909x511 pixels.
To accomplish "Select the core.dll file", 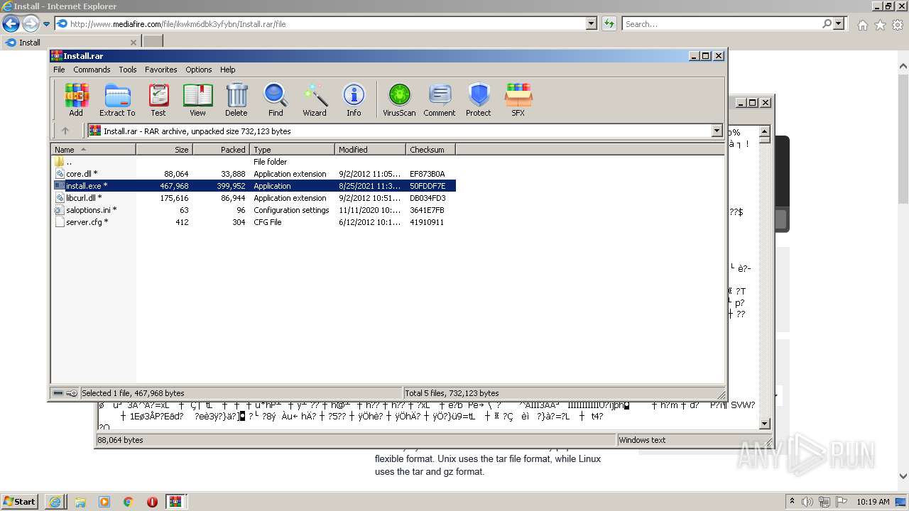I will click(x=82, y=174).
